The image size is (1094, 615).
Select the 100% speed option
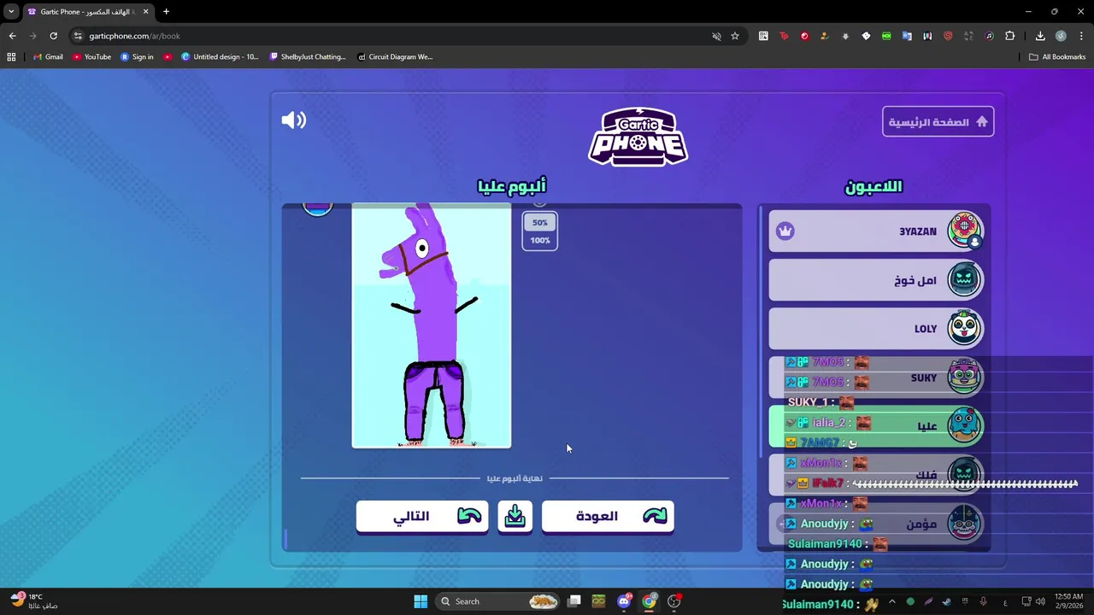coord(539,240)
